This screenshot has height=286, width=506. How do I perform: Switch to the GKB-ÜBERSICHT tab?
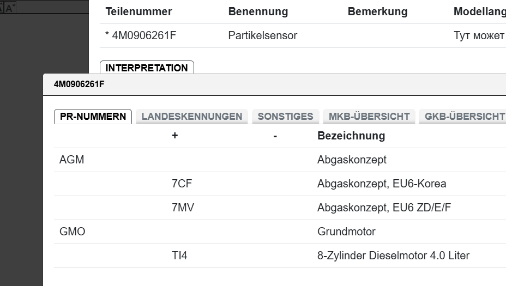point(464,116)
